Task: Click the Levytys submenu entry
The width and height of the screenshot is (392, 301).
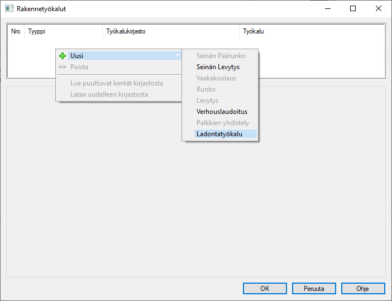Action: point(207,101)
